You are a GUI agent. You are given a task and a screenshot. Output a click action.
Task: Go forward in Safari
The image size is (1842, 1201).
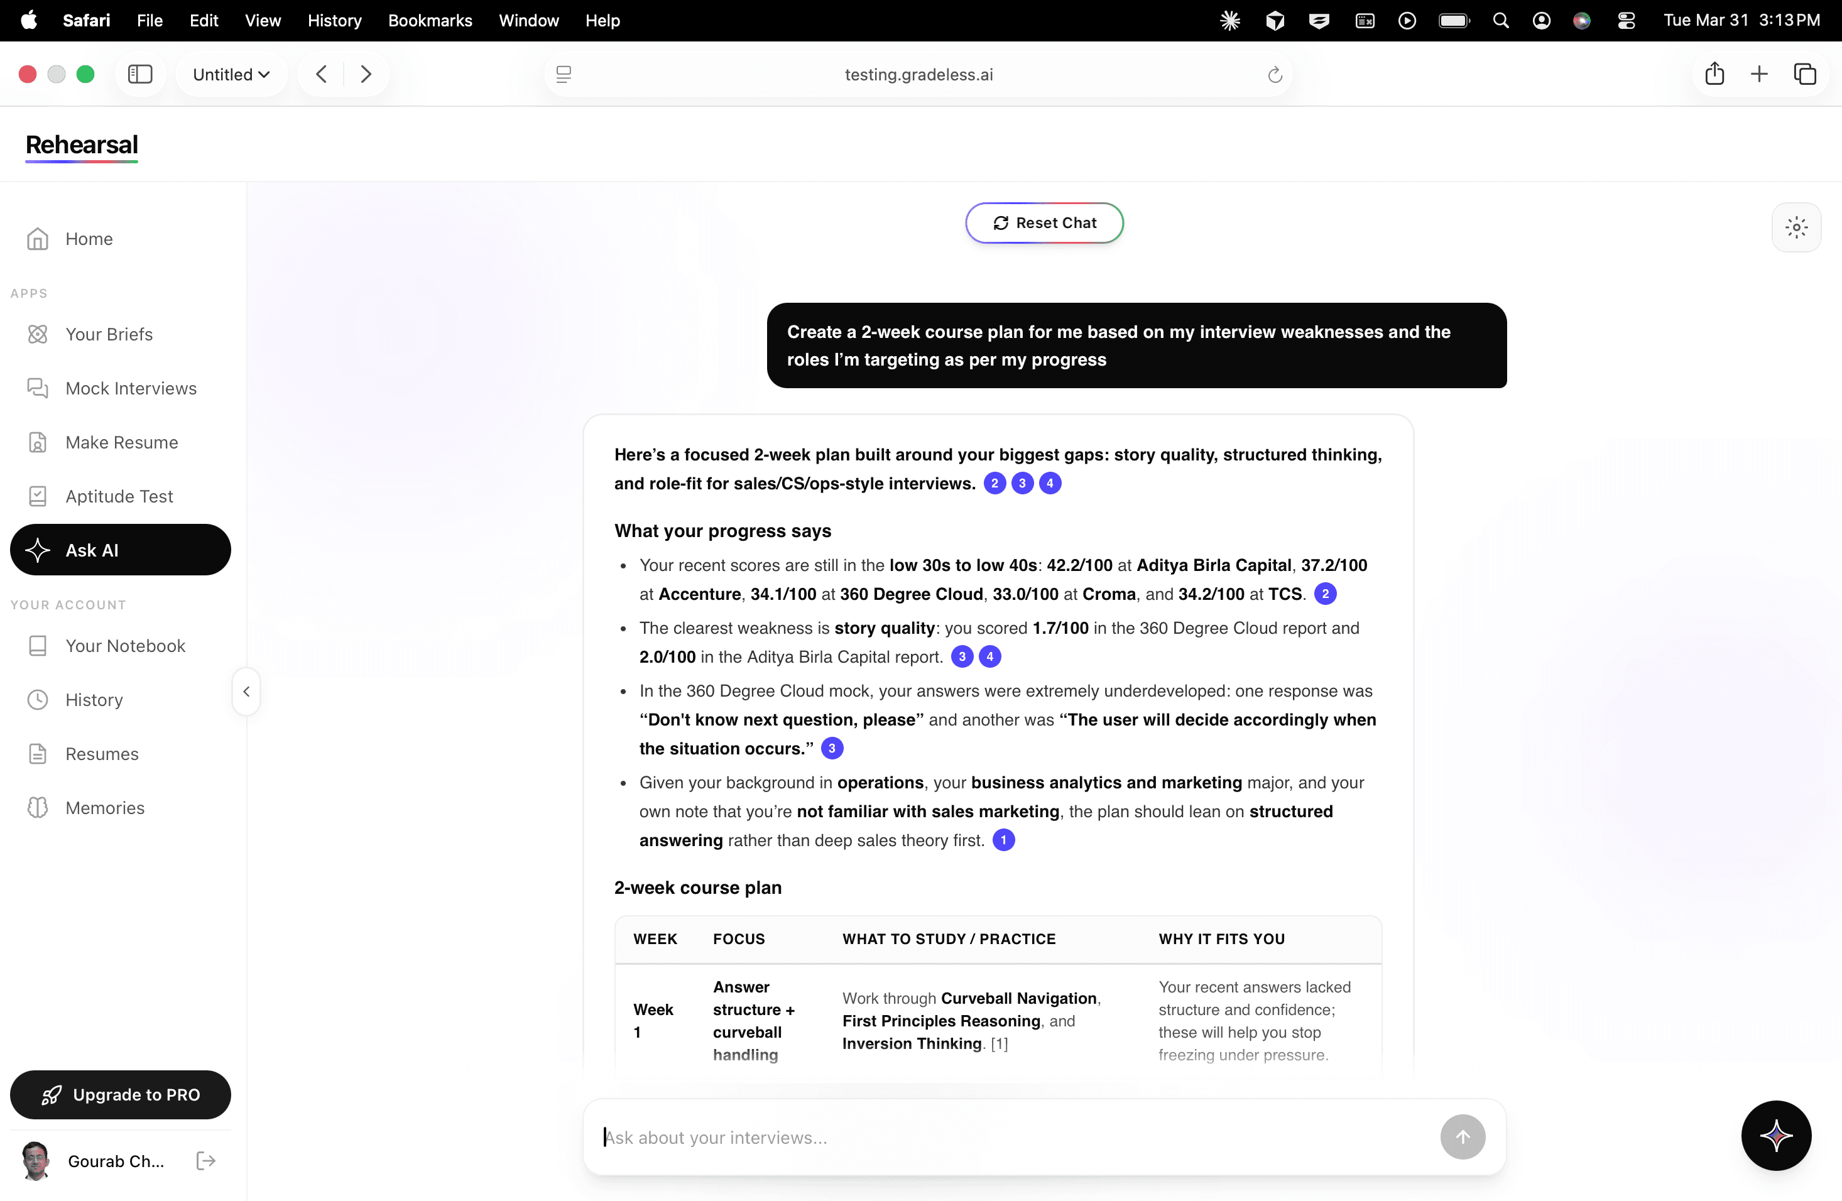point(366,74)
